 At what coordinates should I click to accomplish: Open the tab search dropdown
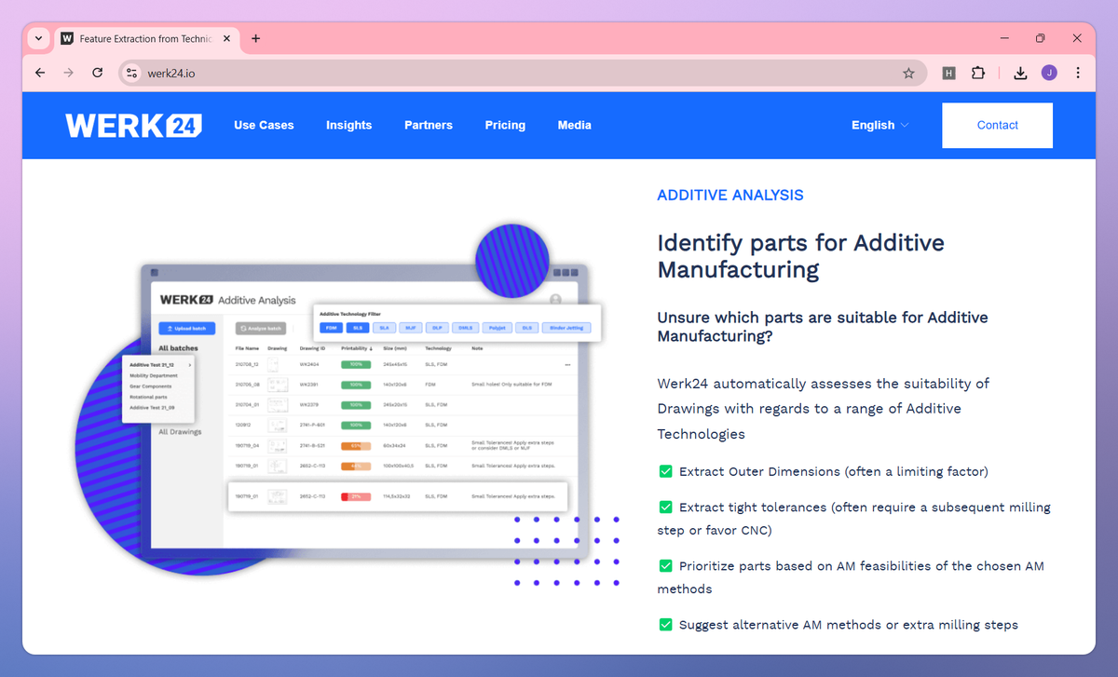click(x=38, y=38)
